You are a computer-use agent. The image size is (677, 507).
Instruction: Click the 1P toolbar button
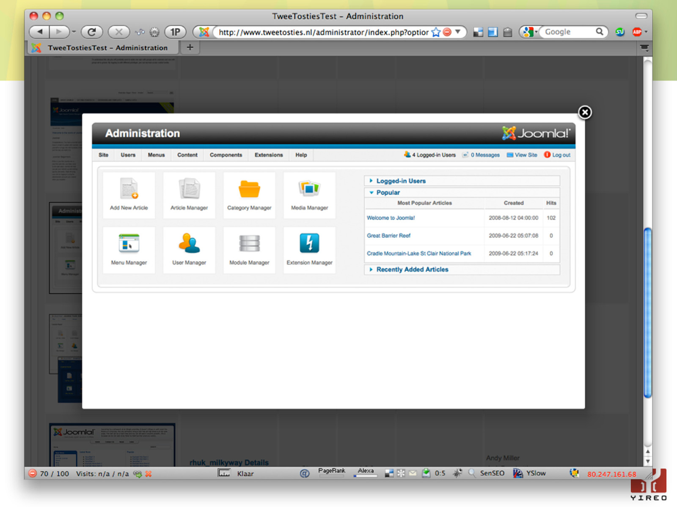pos(175,32)
